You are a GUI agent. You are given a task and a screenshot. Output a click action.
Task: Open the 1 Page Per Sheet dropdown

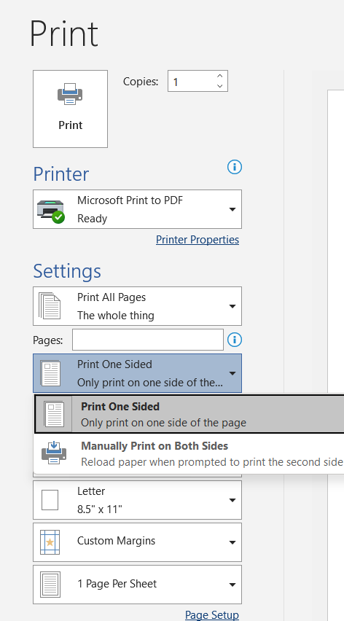(232, 585)
